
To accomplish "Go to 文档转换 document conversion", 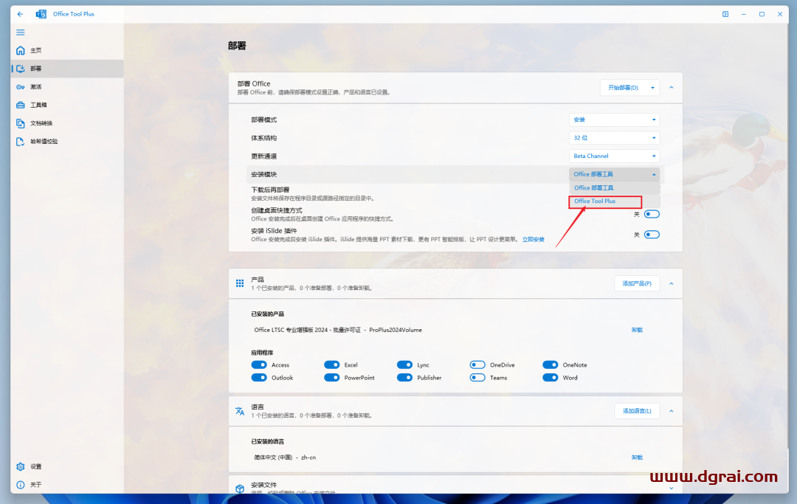I will pos(66,123).
